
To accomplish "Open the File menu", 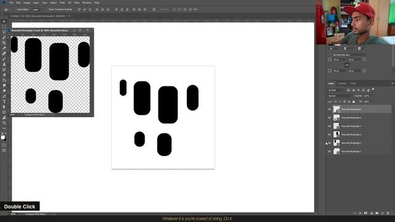I will click(11, 2).
